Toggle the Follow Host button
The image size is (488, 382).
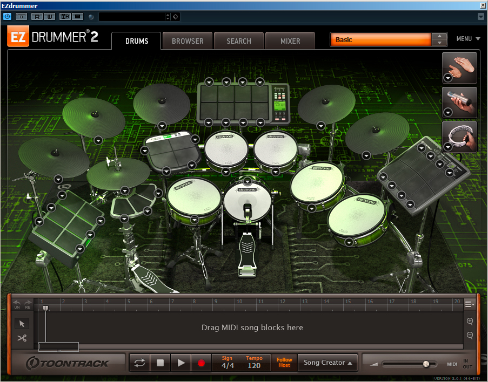tap(284, 363)
